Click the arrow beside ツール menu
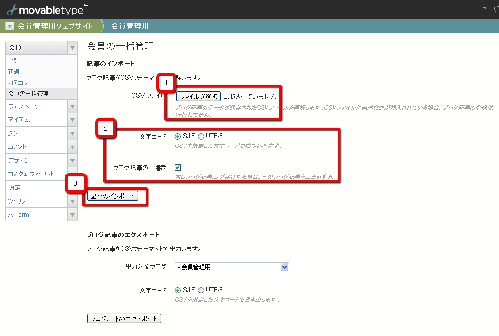 73,201
